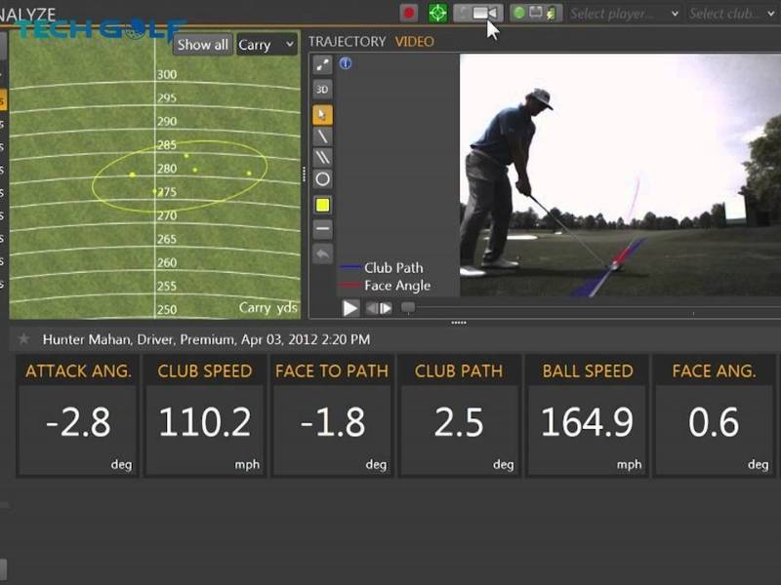This screenshot has width=781, height=585.
Task: Select the parallel lines drawing tool
Action: coord(322,158)
